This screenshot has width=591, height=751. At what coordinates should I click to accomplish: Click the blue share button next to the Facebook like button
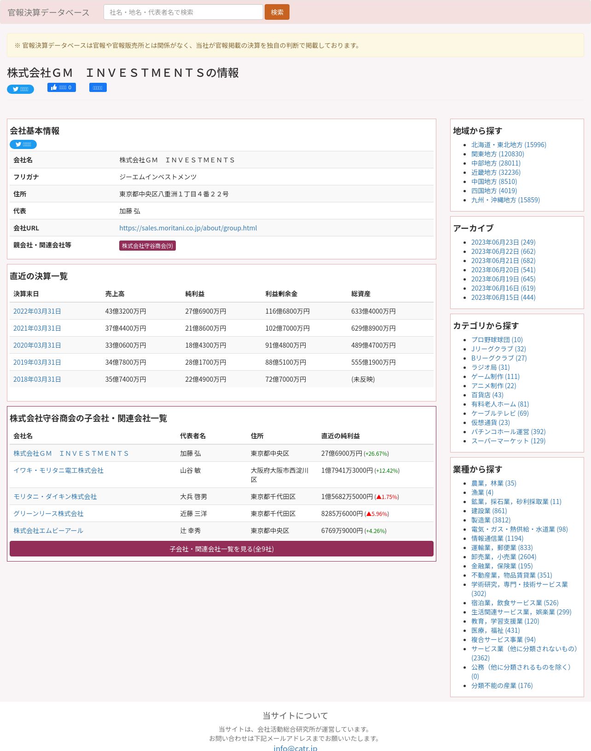click(98, 87)
